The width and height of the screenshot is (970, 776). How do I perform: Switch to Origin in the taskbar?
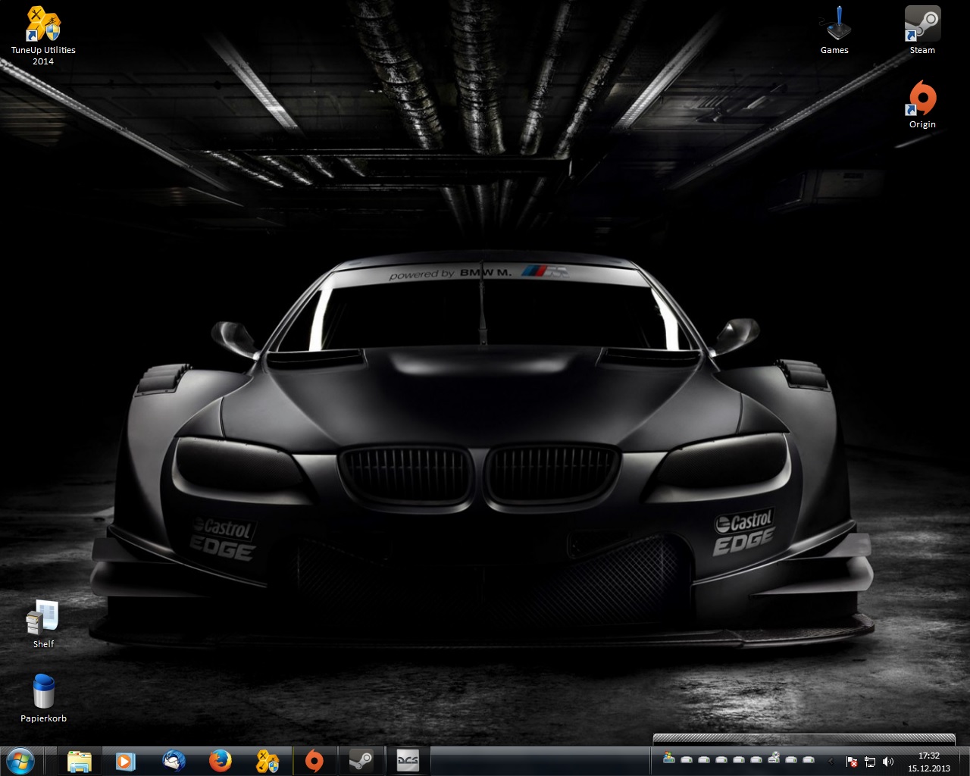314,761
